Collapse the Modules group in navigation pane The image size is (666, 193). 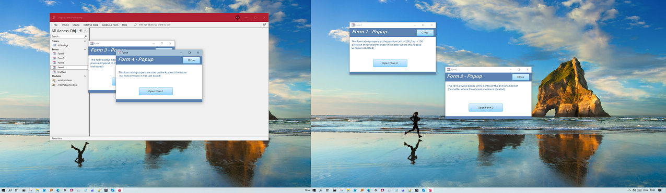pyautogui.click(x=85, y=76)
